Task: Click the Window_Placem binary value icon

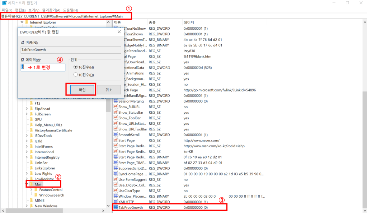Action: (116, 196)
